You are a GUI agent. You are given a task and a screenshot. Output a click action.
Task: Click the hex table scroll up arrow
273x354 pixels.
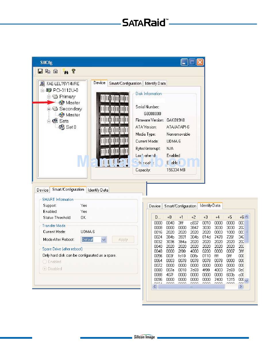pyautogui.click(x=246, y=217)
